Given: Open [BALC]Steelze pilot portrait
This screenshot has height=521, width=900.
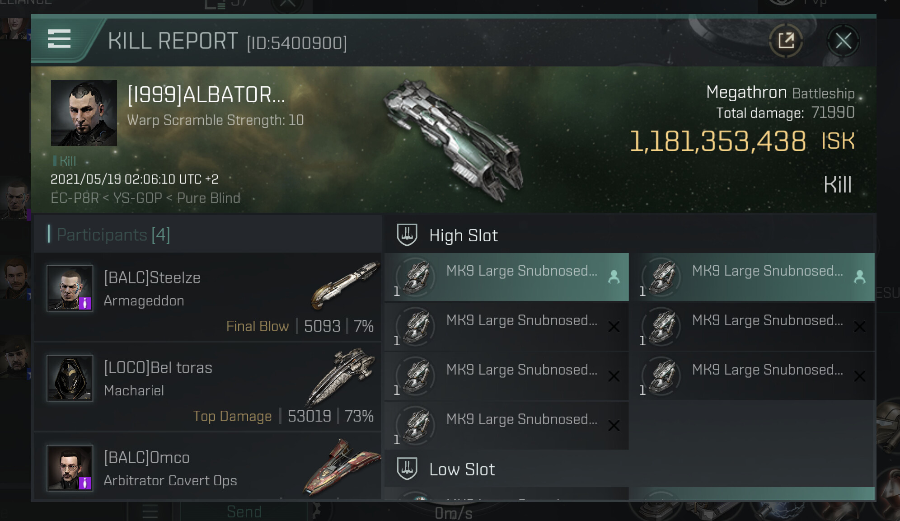Looking at the screenshot, I should click(70, 288).
